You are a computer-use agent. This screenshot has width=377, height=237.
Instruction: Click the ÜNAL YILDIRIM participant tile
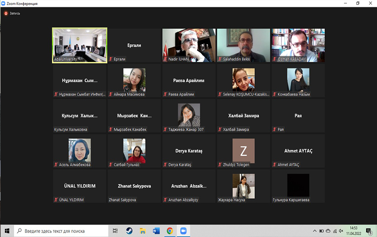point(80,186)
